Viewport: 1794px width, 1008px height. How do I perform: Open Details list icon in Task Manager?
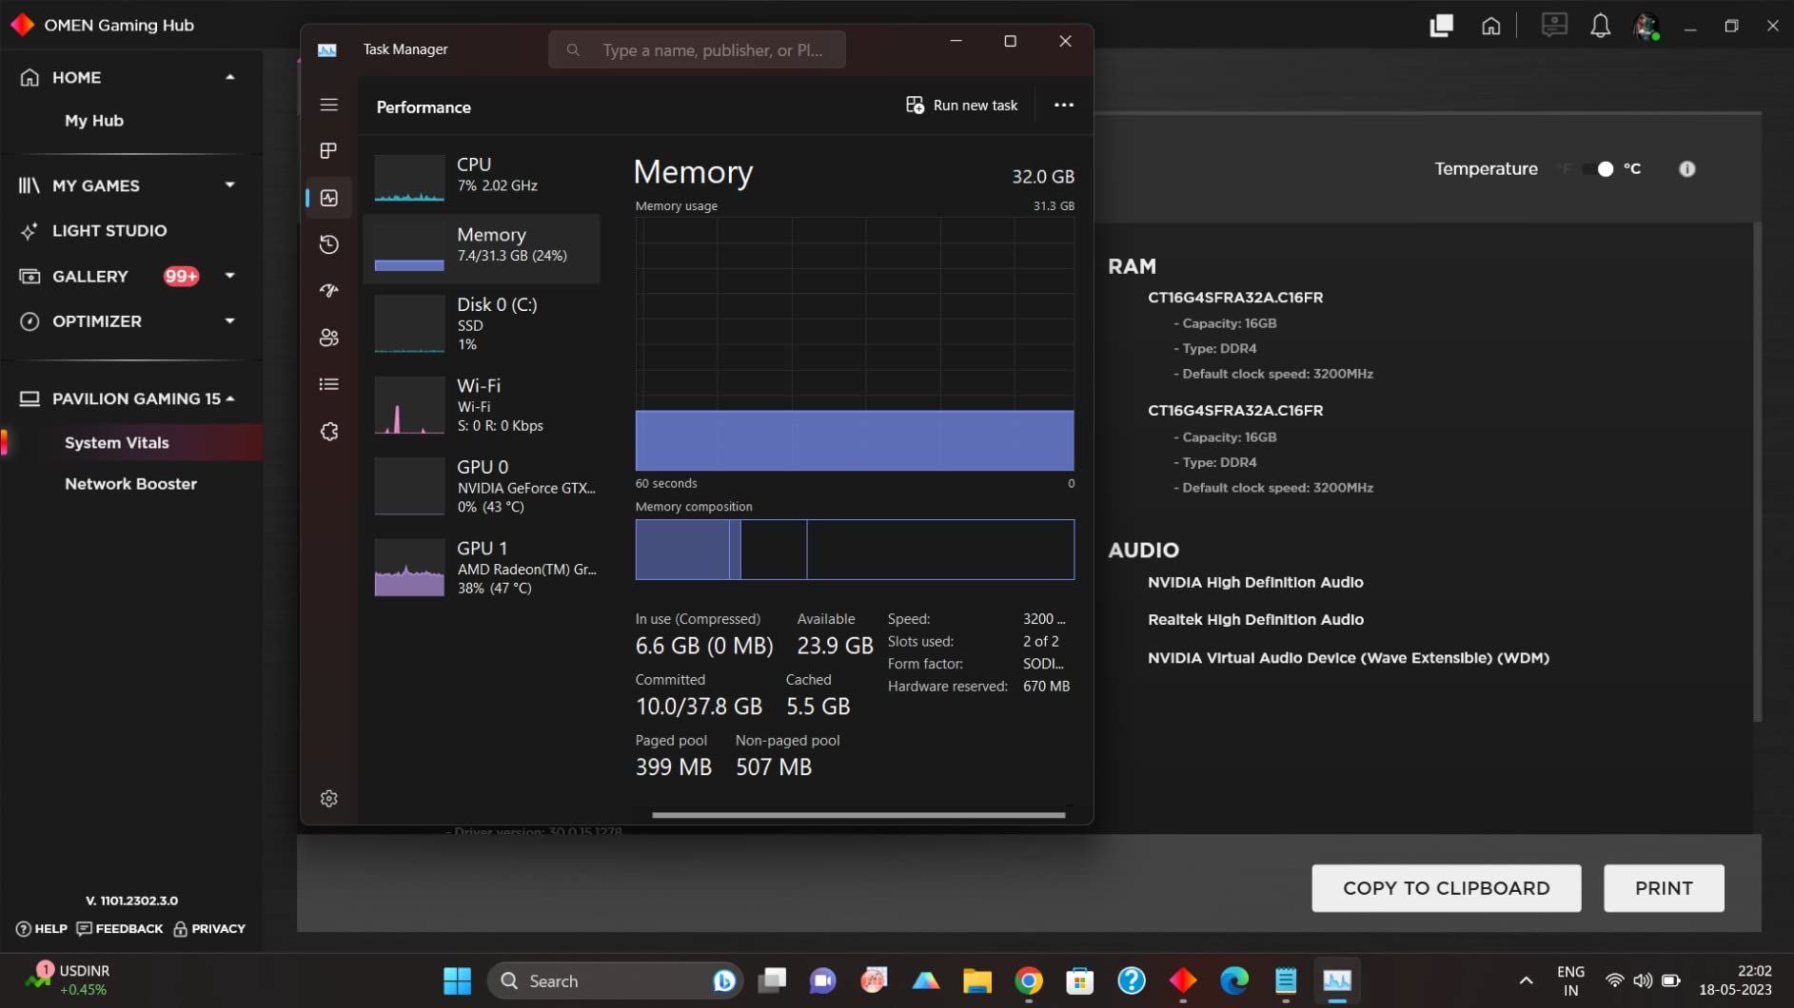pos(329,384)
